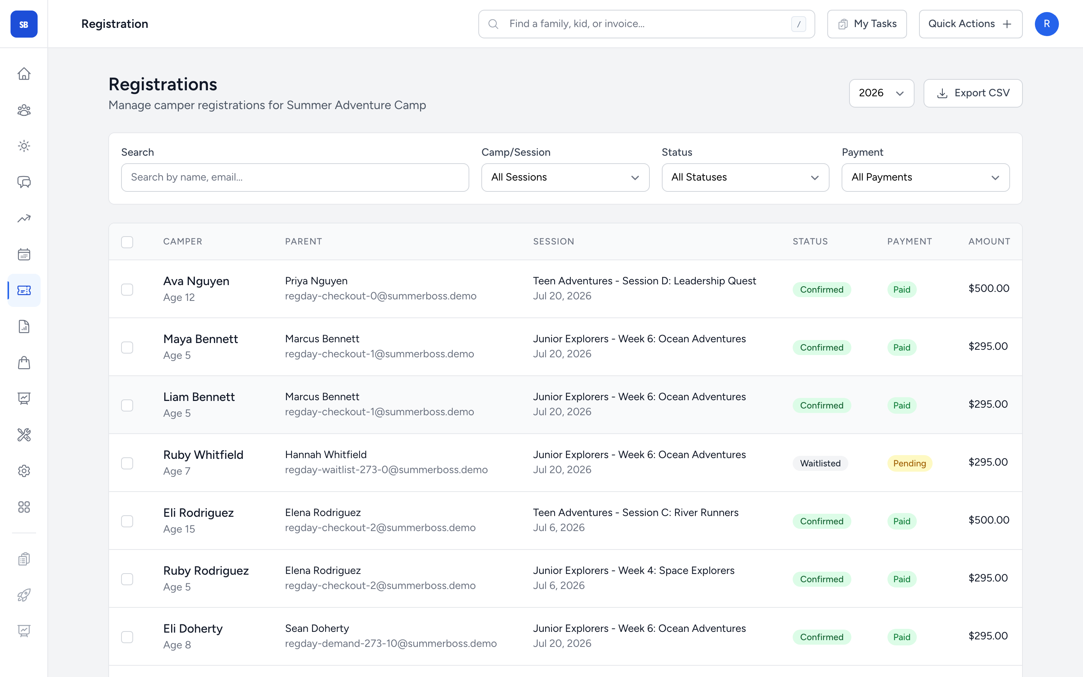1083x677 pixels.
Task: Open Ava Nguyen camper name
Action: pyautogui.click(x=196, y=281)
